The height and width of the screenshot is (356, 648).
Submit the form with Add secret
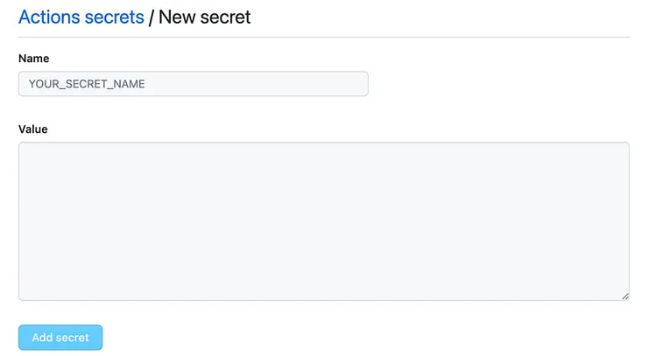coord(60,338)
